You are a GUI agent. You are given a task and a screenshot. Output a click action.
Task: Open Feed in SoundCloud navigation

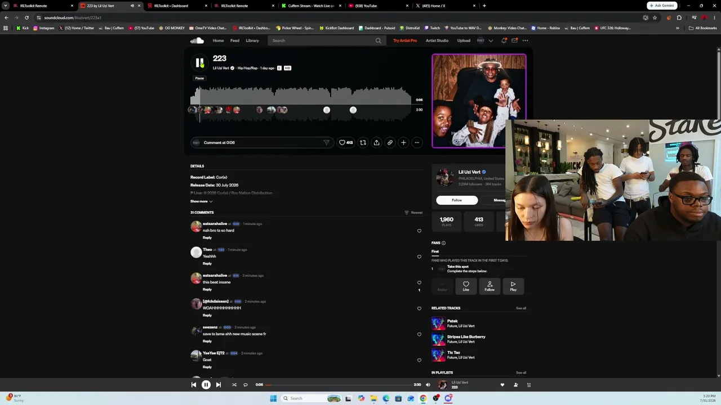(235, 40)
